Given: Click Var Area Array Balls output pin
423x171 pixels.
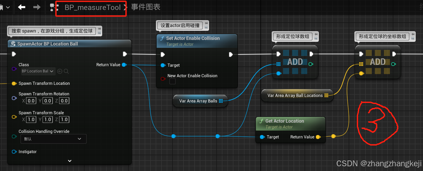Looking at the screenshot, I should click(x=221, y=101).
